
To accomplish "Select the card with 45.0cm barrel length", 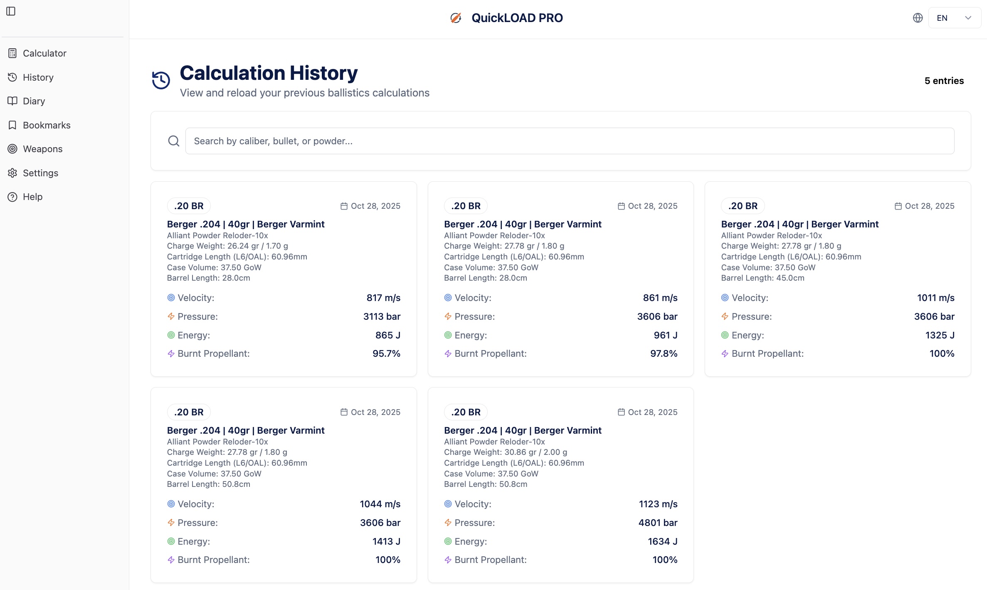I will point(837,279).
